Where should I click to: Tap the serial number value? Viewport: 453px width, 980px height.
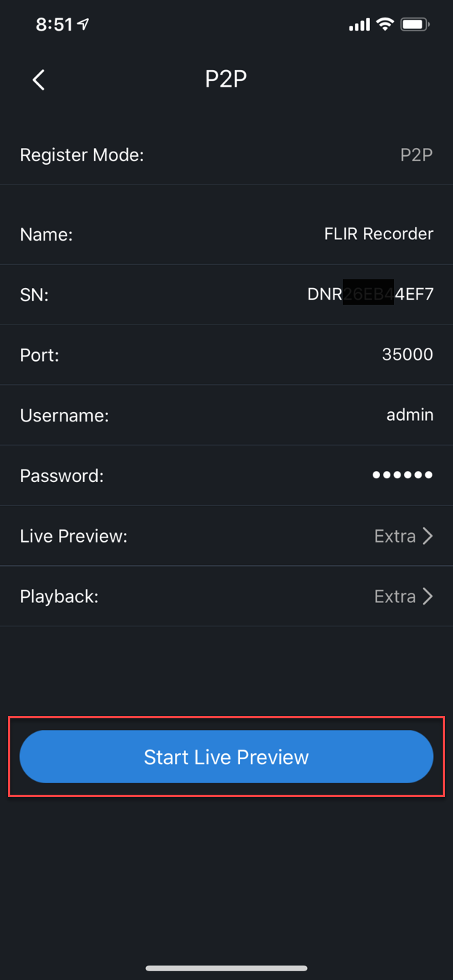(371, 295)
